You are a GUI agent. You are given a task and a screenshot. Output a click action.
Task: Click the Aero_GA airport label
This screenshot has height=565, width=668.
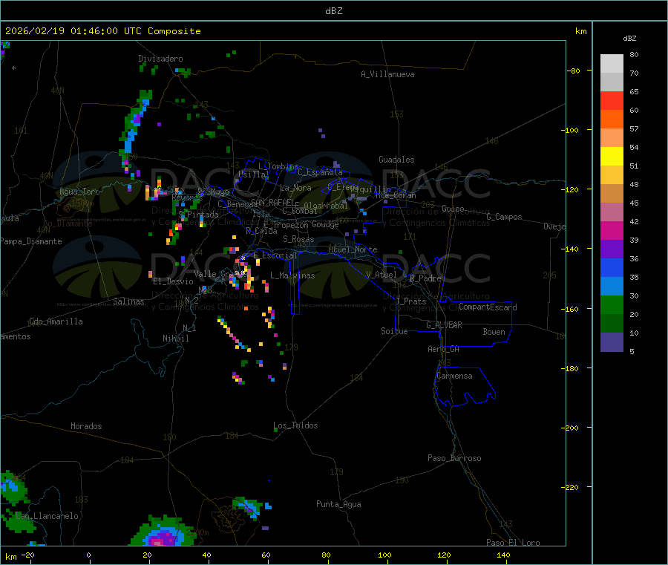[x=443, y=349]
